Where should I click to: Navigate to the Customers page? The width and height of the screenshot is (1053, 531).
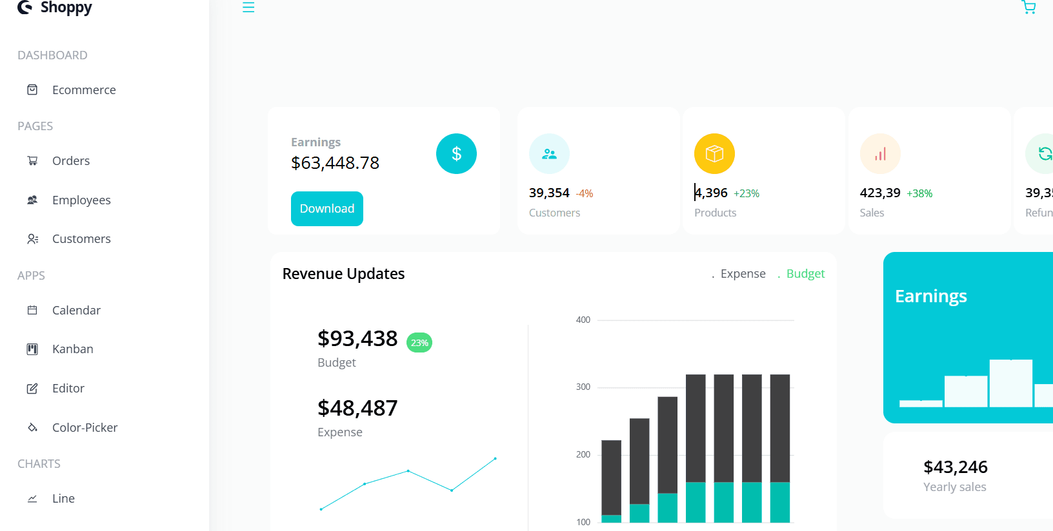click(81, 238)
